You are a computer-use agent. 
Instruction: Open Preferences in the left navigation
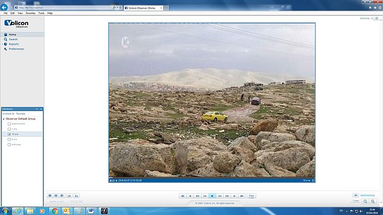pyautogui.click(x=16, y=49)
